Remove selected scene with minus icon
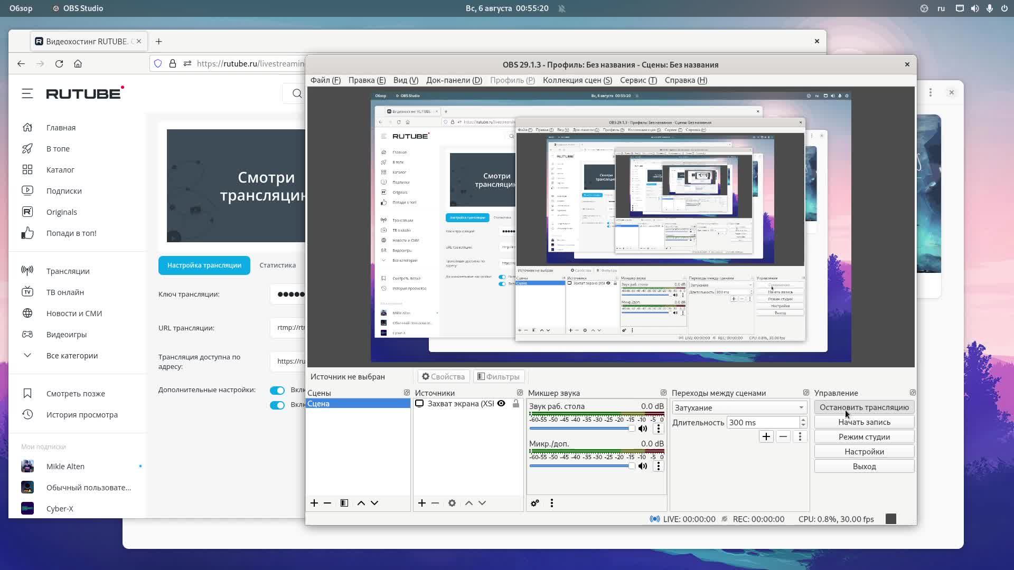This screenshot has height=570, width=1014. click(327, 503)
